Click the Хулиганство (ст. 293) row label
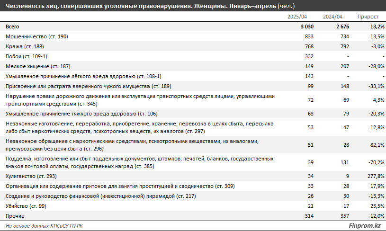 (31, 177)
